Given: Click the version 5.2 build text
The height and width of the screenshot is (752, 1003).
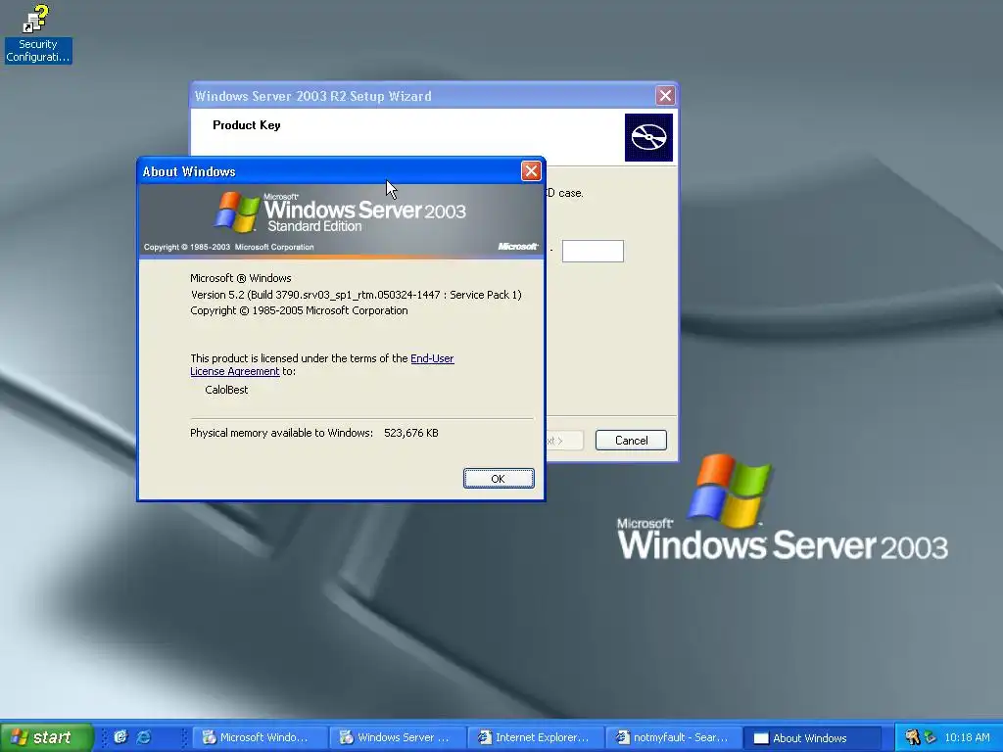Looking at the screenshot, I should coord(357,295).
